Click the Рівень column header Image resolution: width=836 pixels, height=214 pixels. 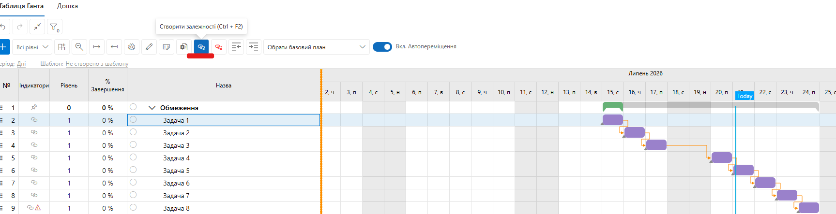pyautogui.click(x=69, y=85)
